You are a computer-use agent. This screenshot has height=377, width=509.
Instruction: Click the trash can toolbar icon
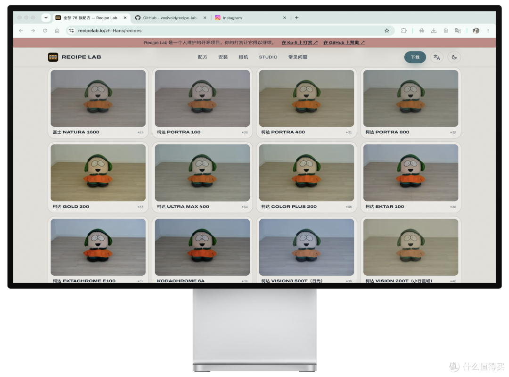point(446,31)
